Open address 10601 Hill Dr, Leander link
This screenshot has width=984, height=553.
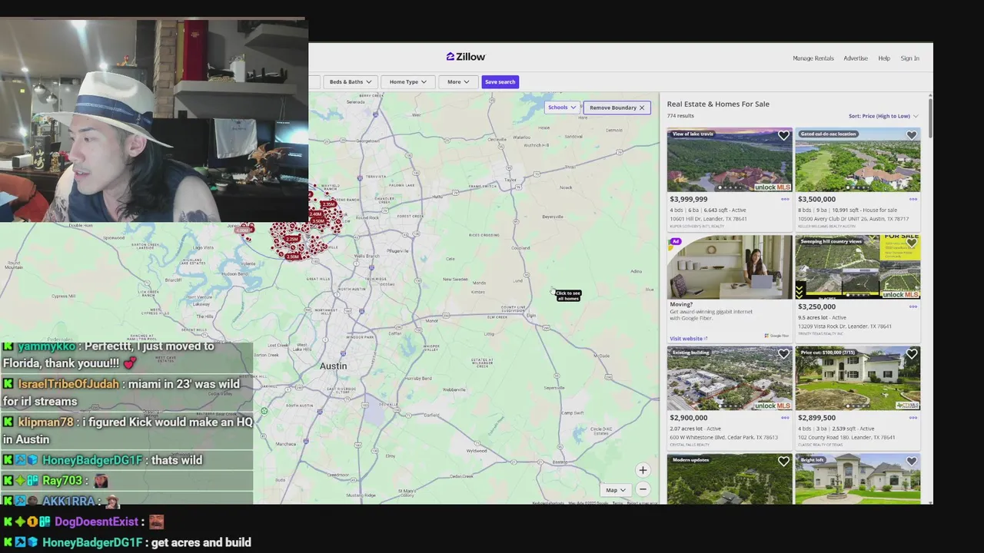point(708,219)
